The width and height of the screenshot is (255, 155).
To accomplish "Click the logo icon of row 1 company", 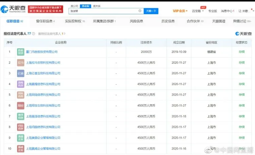I will [21, 52].
